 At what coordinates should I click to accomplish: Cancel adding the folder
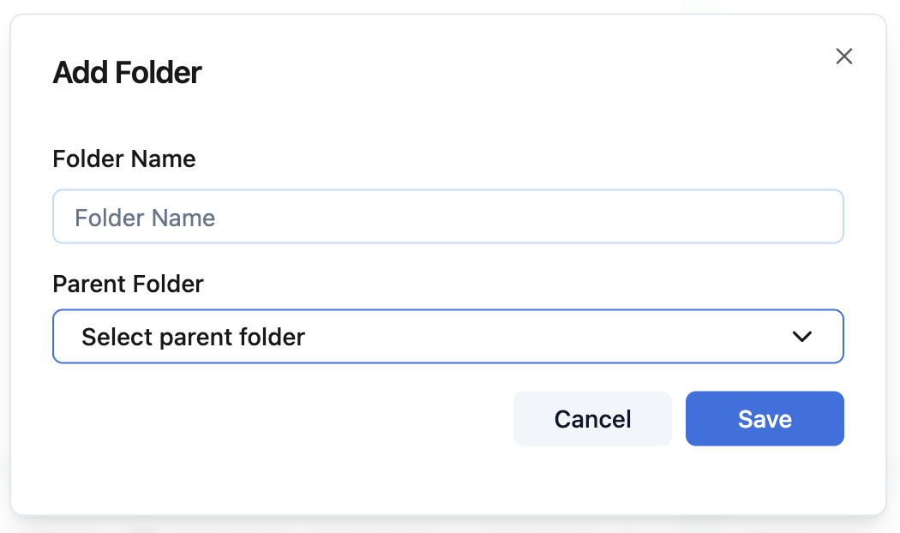[592, 419]
